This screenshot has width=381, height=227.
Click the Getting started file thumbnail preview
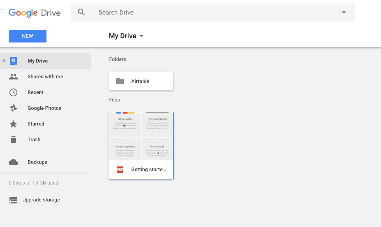pyautogui.click(x=141, y=136)
